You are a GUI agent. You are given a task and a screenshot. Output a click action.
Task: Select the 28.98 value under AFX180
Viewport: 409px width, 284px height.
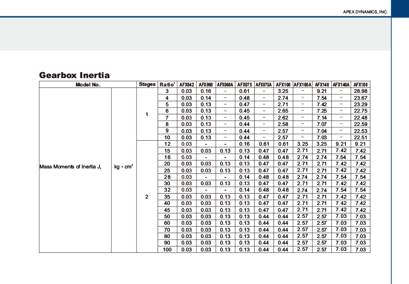coord(361,91)
